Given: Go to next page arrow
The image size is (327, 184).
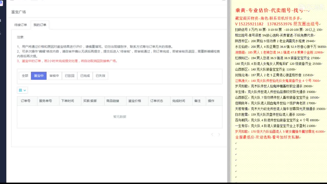Looking at the screenshot, I should (x=219, y=134).
